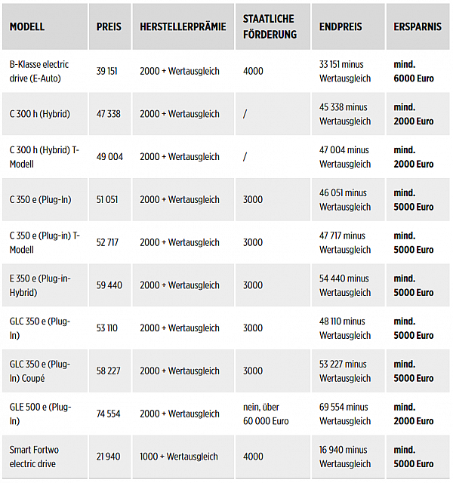Viewport: 453px width, 483px height.
Task: Click the MODELL column header
Action: [27, 26]
